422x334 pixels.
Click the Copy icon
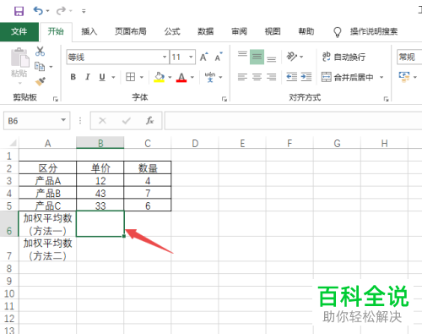[40, 67]
